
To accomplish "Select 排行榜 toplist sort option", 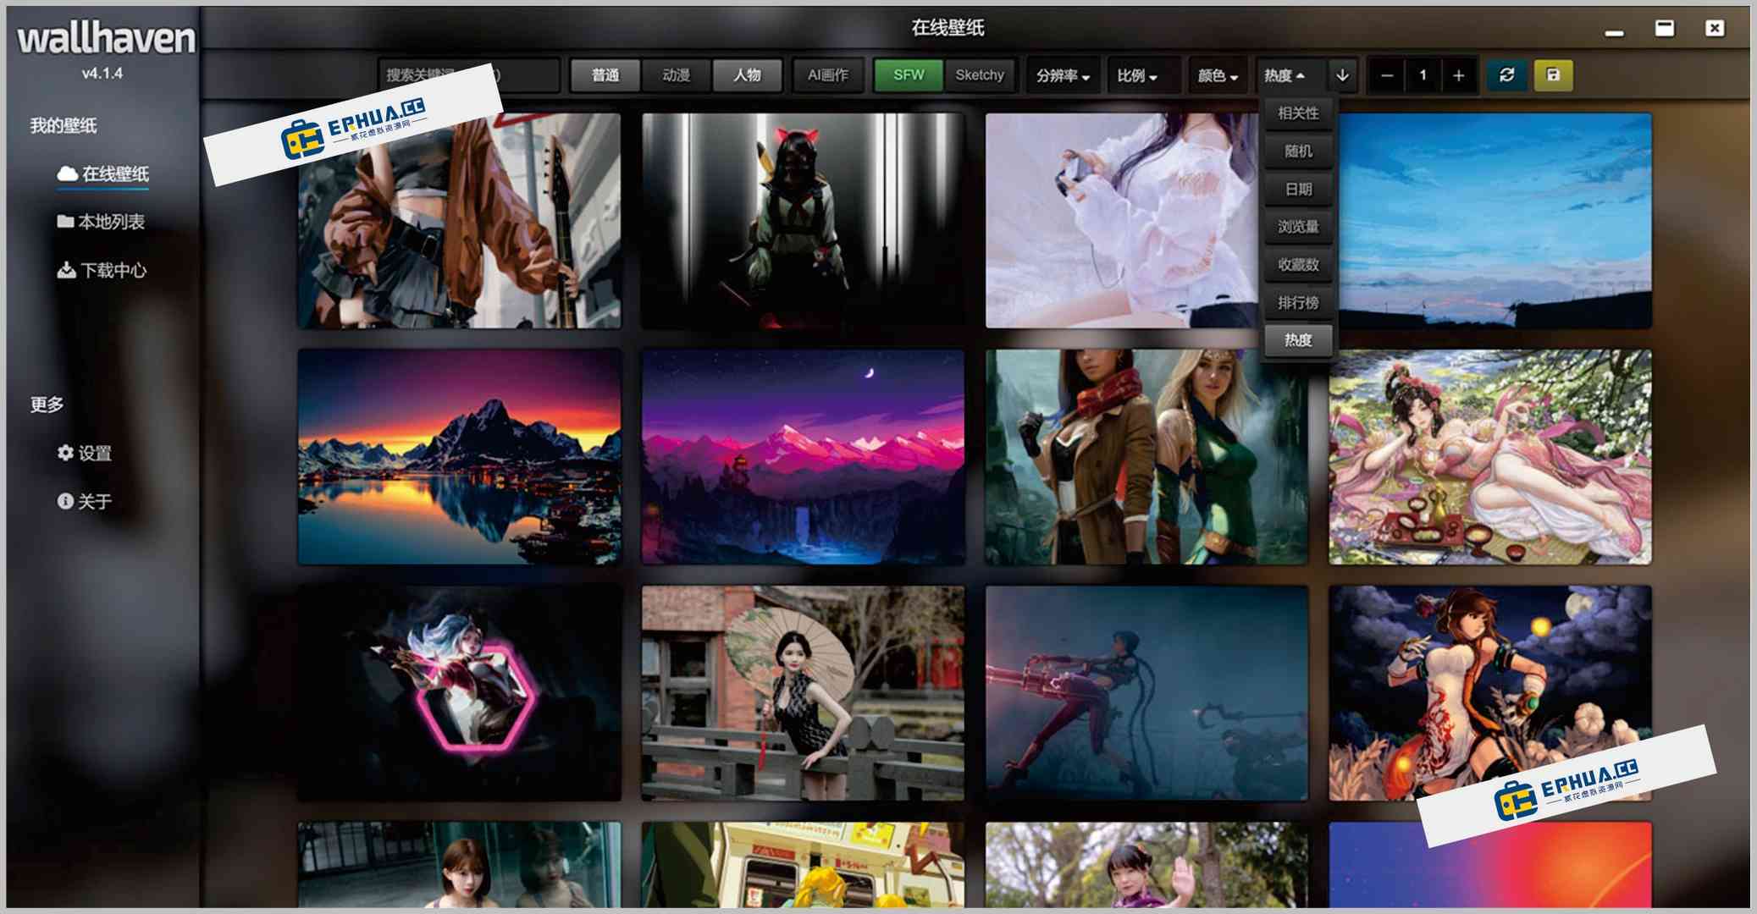I will click(x=1298, y=303).
